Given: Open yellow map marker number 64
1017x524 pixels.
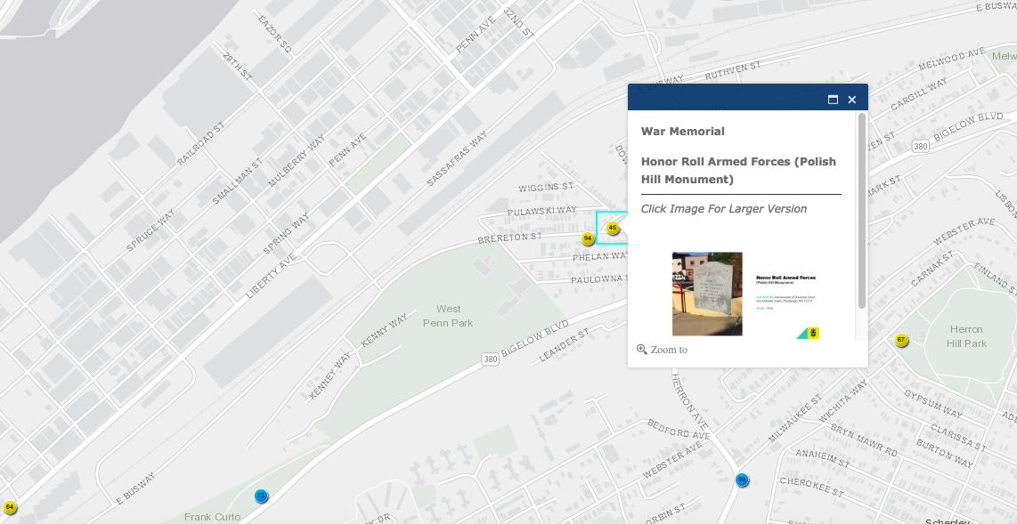Looking at the screenshot, I should [10, 507].
